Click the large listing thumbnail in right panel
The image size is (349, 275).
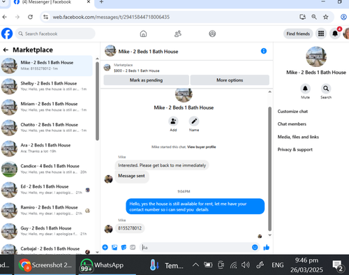(x=316, y=57)
